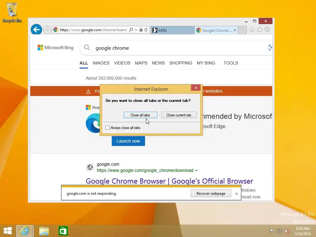Open the google_chrome/download URL link

tap(145, 170)
